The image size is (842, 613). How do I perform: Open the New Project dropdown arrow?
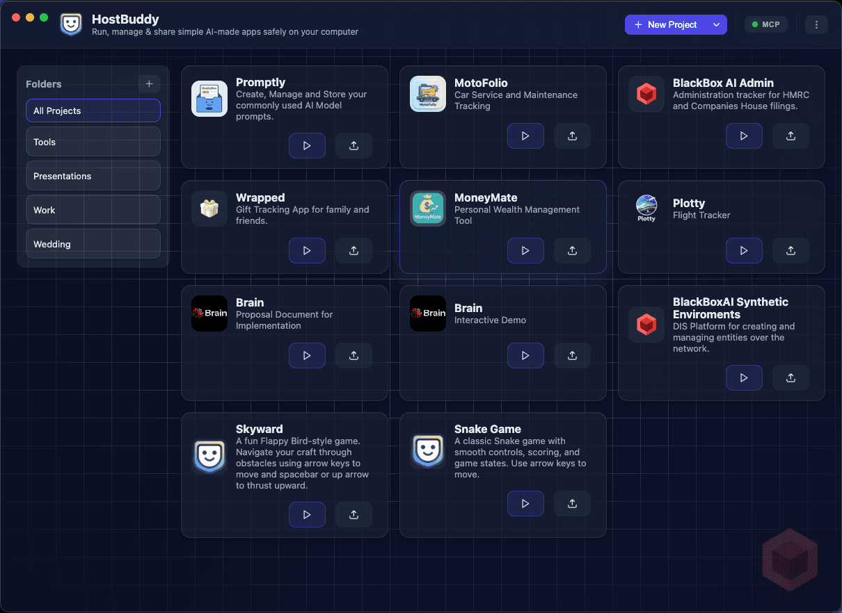[x=716, y=24]
